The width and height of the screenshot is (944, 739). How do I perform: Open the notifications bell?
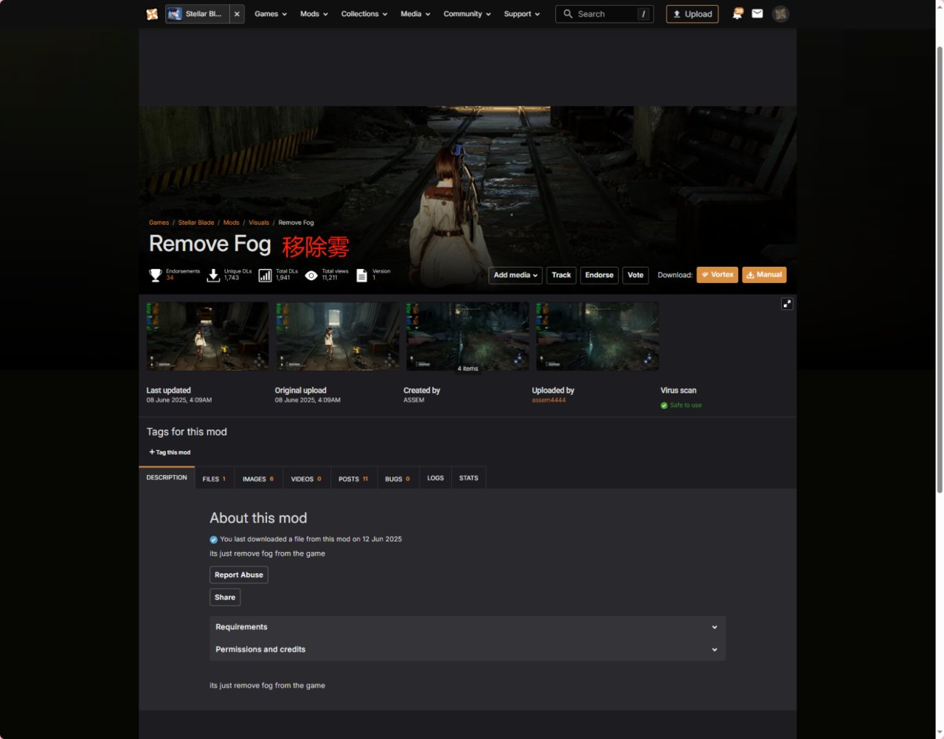(737, 14)
